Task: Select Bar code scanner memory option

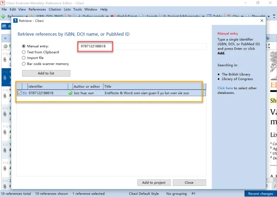Action: tap(23, 64)
